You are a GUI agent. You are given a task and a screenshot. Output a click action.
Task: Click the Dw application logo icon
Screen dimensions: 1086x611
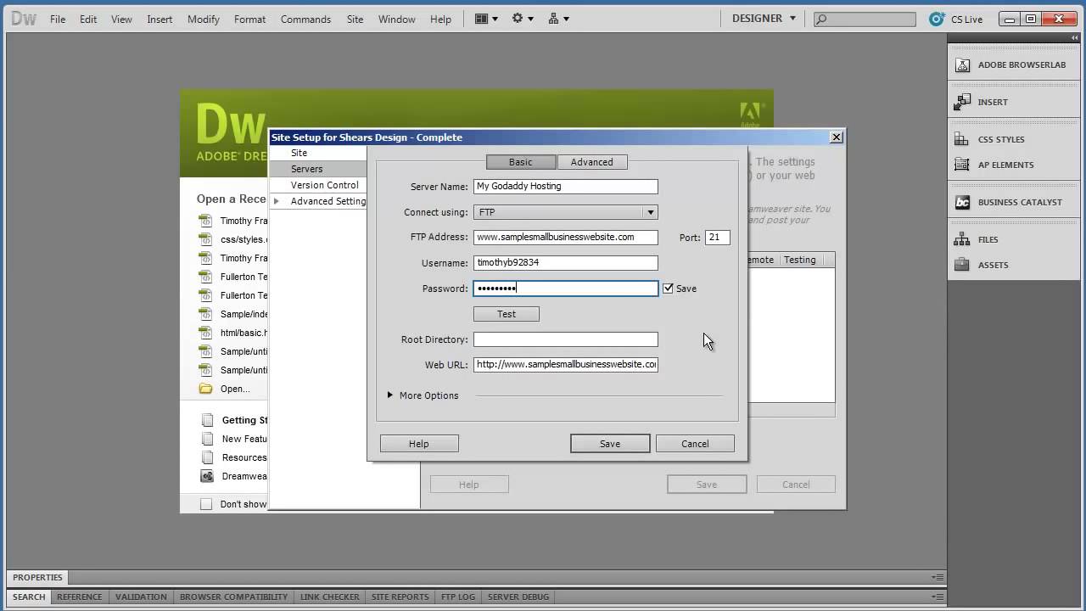click(24, 19)
